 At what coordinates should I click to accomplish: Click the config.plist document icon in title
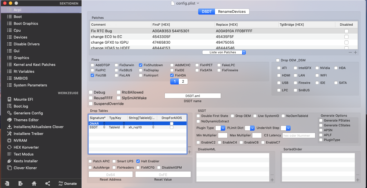[x=173, y=3]
